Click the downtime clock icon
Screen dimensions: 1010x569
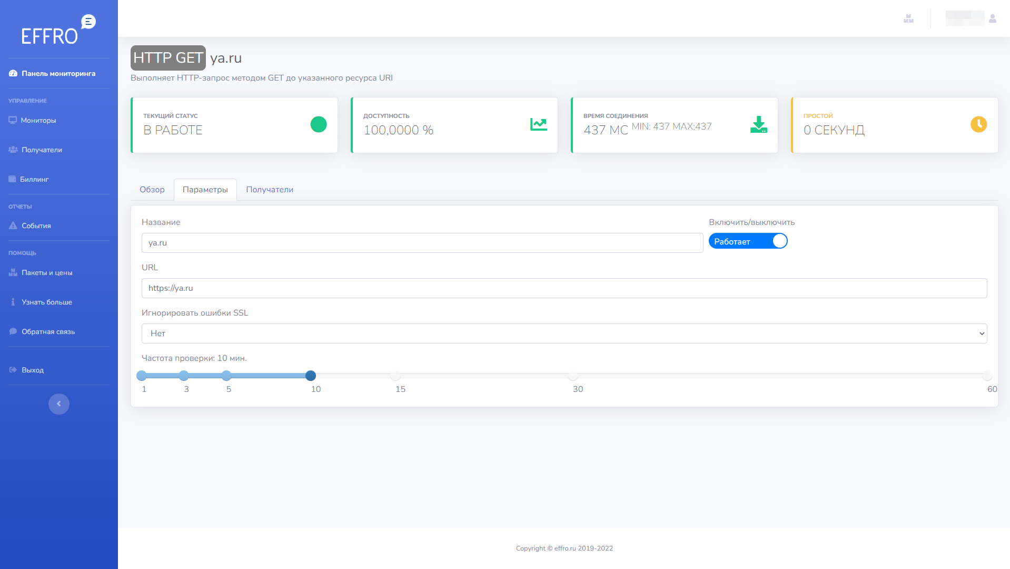pyautogui.click(x=978, y=124)
